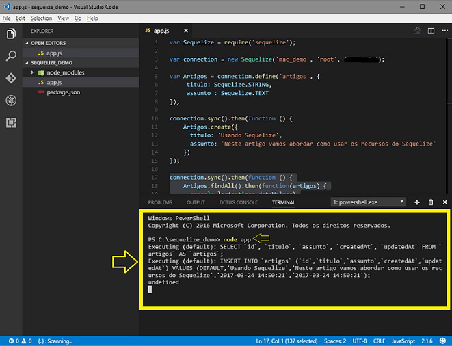The image size is (452, 346).
Task: Open the editor more actions ellipsis
Action: pos(444,31)
